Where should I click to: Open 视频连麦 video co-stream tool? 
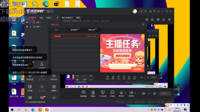[30, 77]
